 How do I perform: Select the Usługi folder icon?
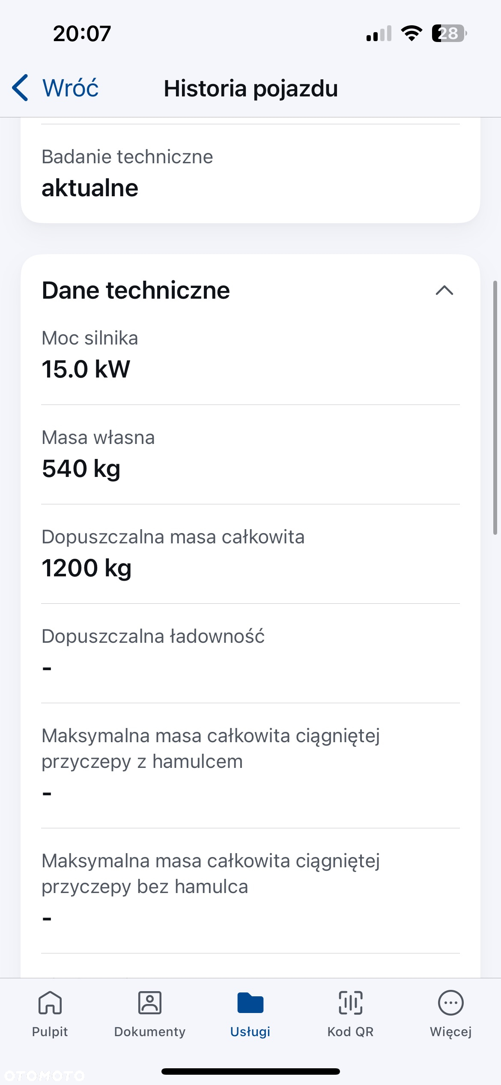(x=250, y=1003)
